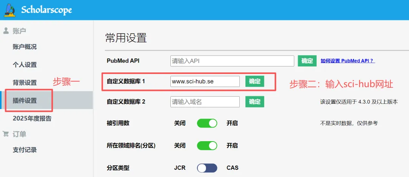The height and width of the screenshot is (177, 409).
Task: Click the 关闭 label beside 所在领域排名(分区)
Action: [180, 146]
